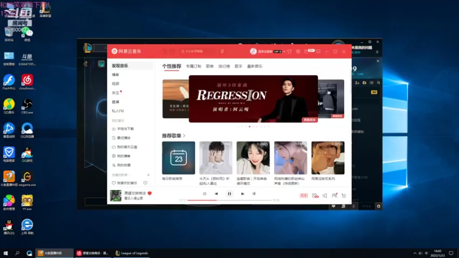Start voice recognition microphone icon
The height and width of the screenshot is (258, 459).
(x=222, y=51)
